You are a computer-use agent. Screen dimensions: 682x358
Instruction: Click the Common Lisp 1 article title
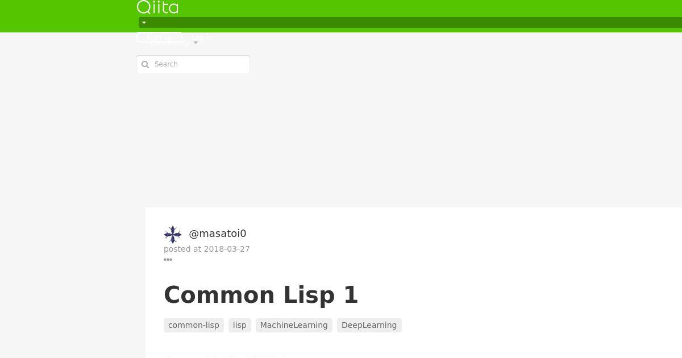click(261, 295)
